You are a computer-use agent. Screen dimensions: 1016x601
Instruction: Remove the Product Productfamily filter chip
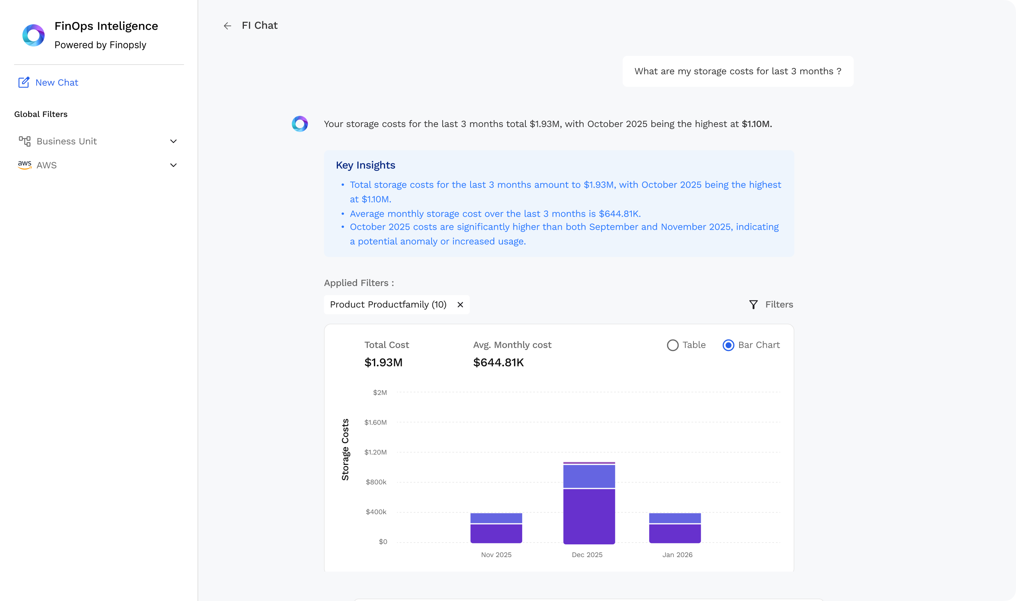click(460, 304)
